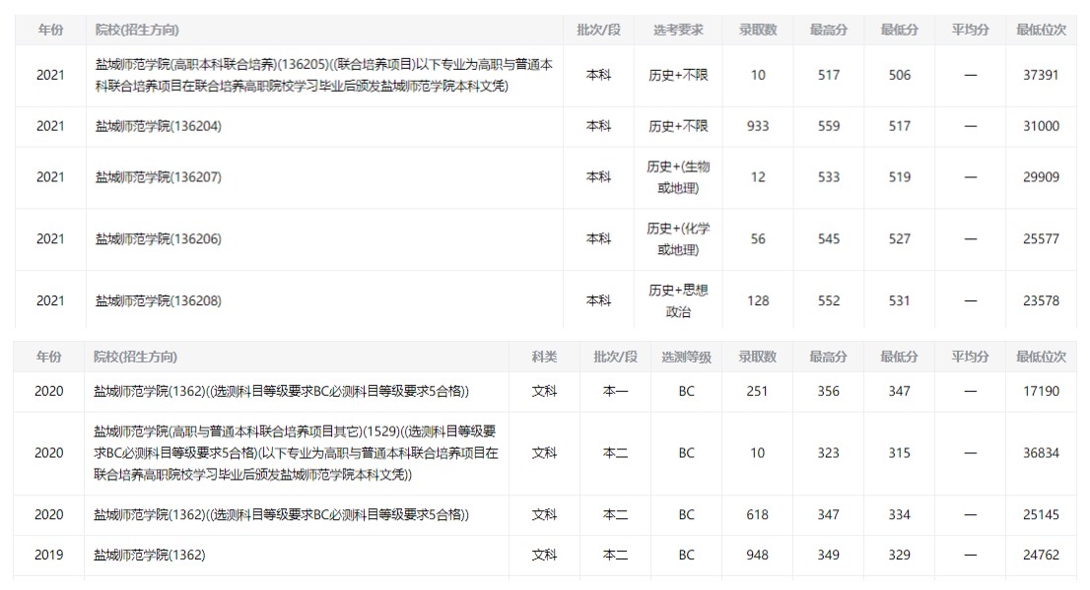This screenshot has height=590, width=1090.
Task: Select the 本一 batch cell
Action: click(x=615, y=391)
